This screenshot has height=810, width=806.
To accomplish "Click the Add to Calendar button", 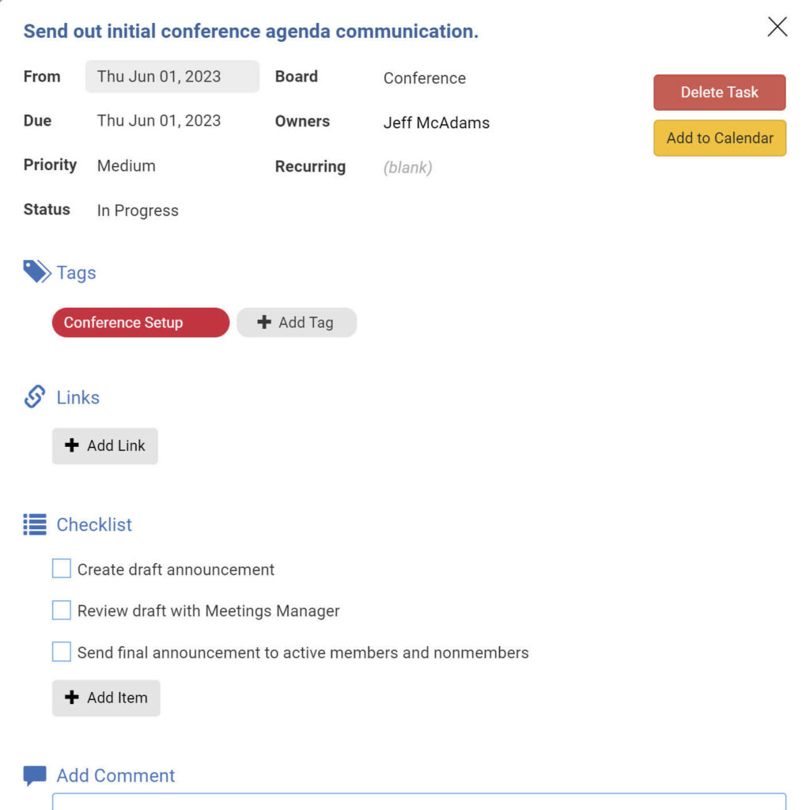I will click(719, 138).
